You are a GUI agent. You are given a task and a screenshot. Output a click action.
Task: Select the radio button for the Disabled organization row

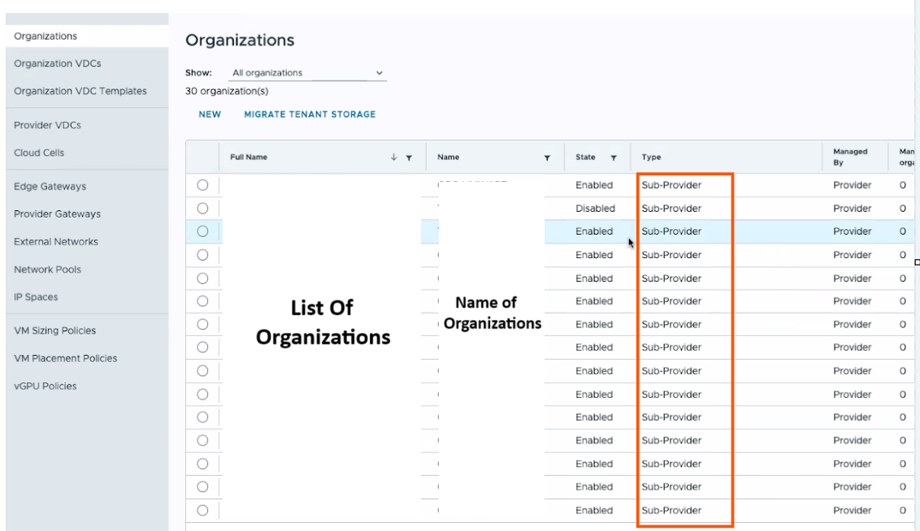coord(203,208)
